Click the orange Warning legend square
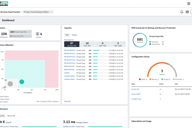Screen dimensions: 192x128 click(x=150, y=79)
